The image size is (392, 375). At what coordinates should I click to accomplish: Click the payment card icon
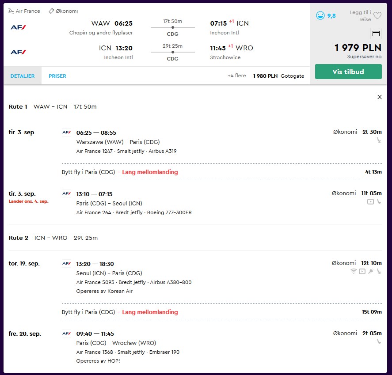pos(376,34)
